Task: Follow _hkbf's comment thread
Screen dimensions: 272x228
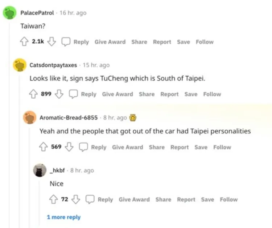Action: pyautogui.click(x=228, y=199)
